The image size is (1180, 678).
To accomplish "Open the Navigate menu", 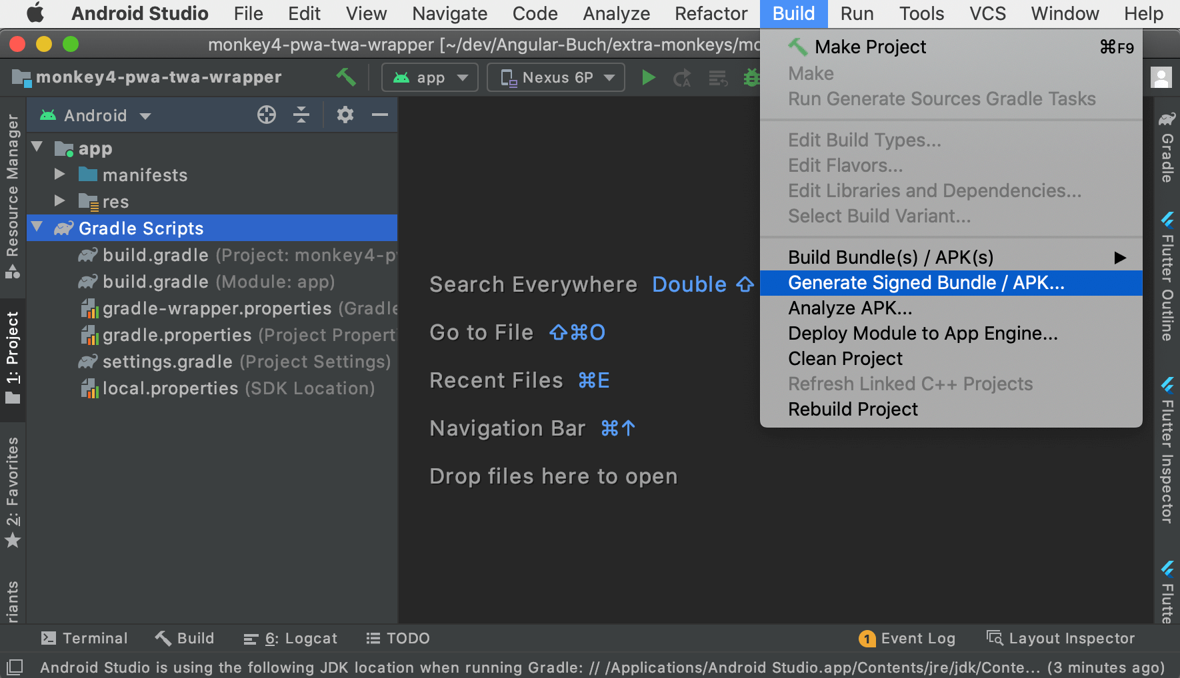I will tap(450, 13).
